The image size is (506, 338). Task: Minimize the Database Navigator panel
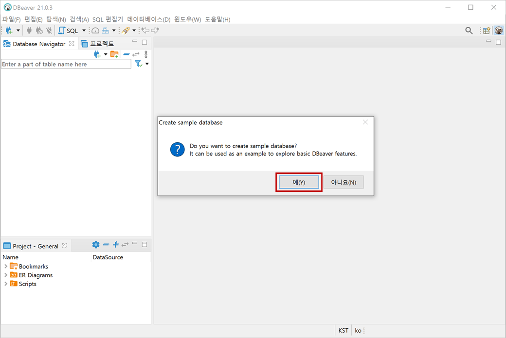pyautogui.click(x=135, y=41)
